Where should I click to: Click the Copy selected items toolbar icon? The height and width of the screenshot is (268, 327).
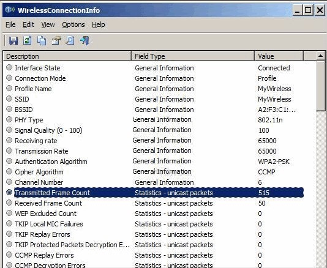pos(42,40)
